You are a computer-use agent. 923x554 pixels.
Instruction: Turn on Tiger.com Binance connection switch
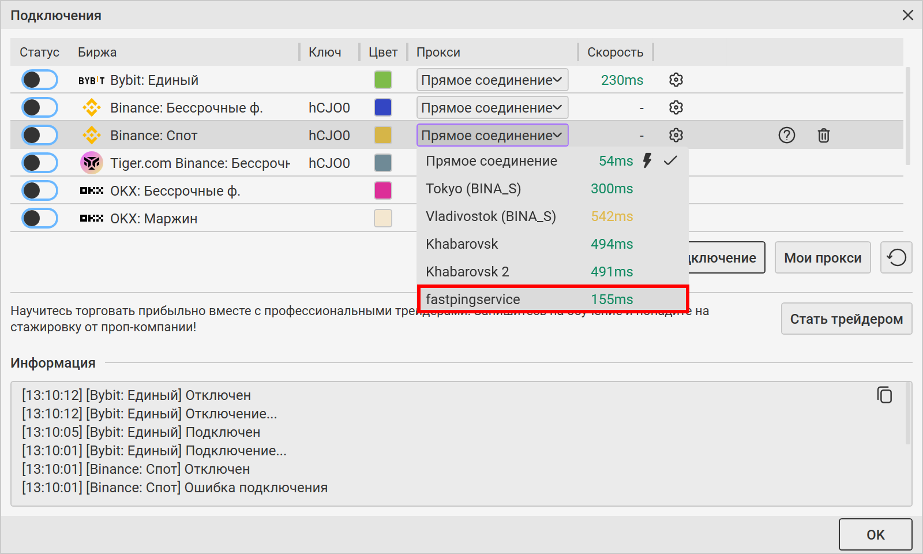click(40, 163)
